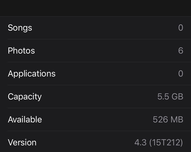The width and height of the screenshot is (191, 152).
Task: Select the Songs count value 0
Action: 181,28
